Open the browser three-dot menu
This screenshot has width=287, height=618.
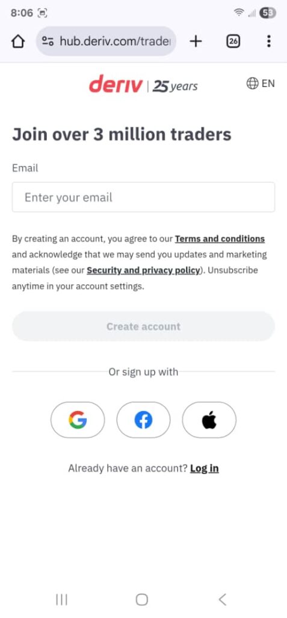click(268, 41)
